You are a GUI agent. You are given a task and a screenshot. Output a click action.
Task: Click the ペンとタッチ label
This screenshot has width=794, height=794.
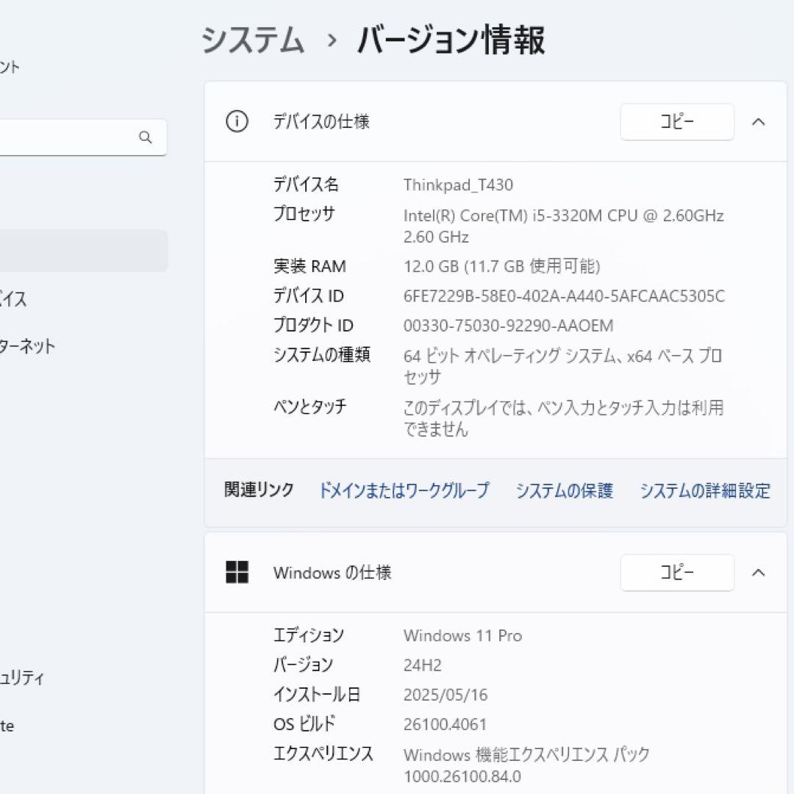pos(310,406)
